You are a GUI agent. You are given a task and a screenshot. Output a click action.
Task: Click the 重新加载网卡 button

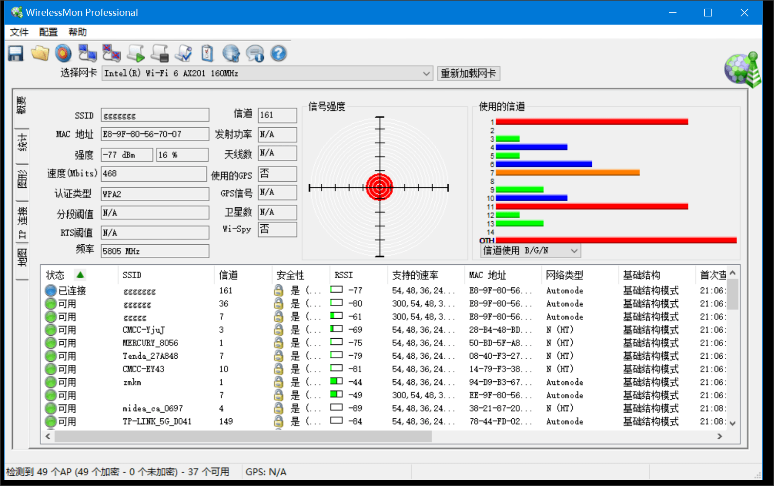468,73
